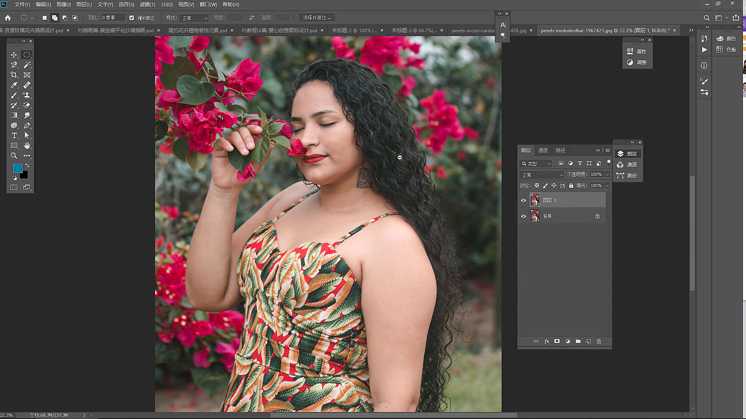Select the Eyedropper tool
746x419 pixels.
(14, 85)
